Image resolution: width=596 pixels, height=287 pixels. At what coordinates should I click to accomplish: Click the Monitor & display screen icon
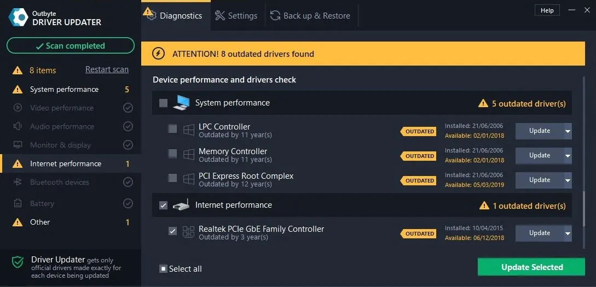(18, 145)
